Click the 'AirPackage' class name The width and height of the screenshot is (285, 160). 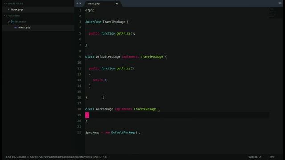(x=104, y=109)
